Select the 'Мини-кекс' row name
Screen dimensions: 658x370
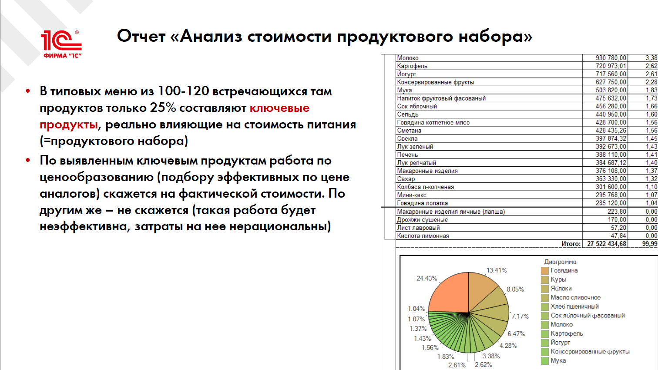(412, 195)
